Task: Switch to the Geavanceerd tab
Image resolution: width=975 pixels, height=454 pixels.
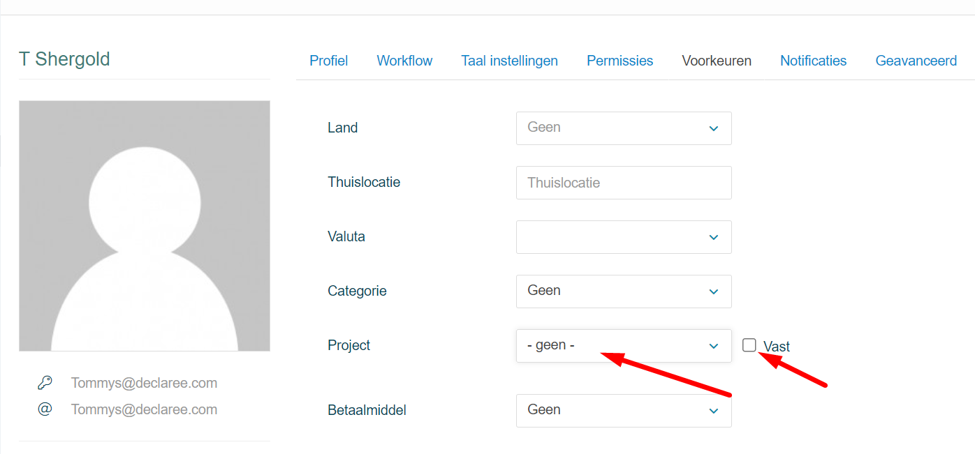Action: pos(916,61)
